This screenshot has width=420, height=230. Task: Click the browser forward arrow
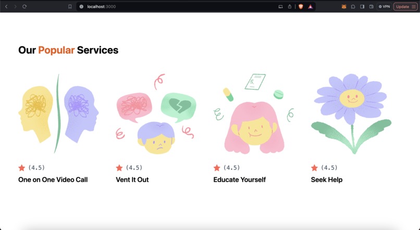[15, 6]
